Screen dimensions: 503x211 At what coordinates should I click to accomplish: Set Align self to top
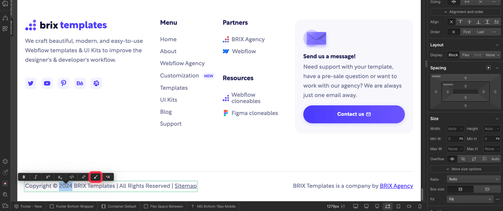(460, 22)
